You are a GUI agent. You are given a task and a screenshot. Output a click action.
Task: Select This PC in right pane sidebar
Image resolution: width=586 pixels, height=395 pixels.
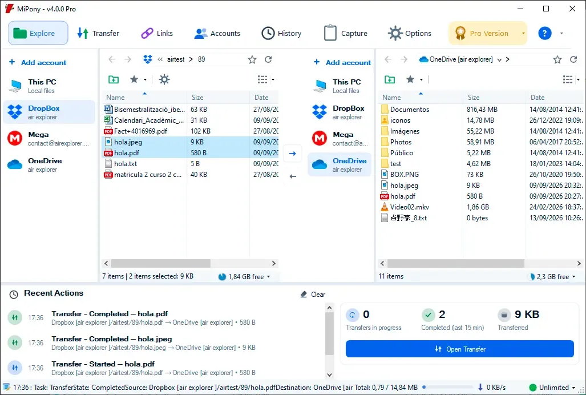pos(340,86)
